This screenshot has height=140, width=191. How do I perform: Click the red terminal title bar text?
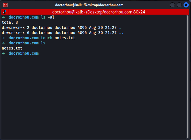[99, 12]
